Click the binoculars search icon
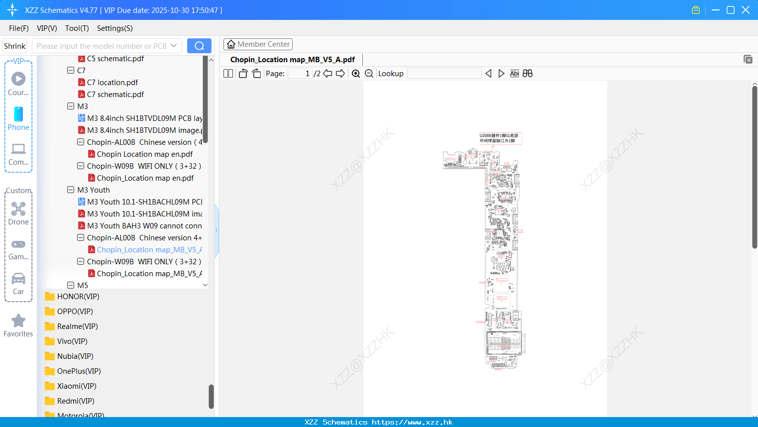 (x=528, y=73)
